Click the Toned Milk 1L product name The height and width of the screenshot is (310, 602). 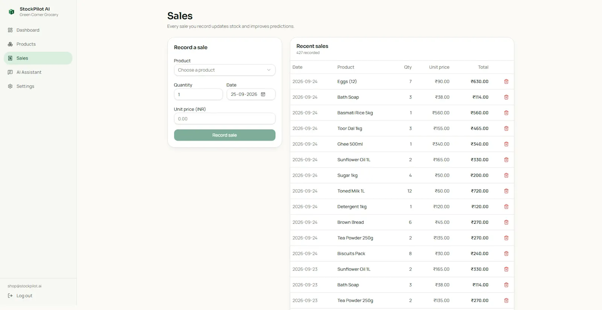(x=351, y=191)
